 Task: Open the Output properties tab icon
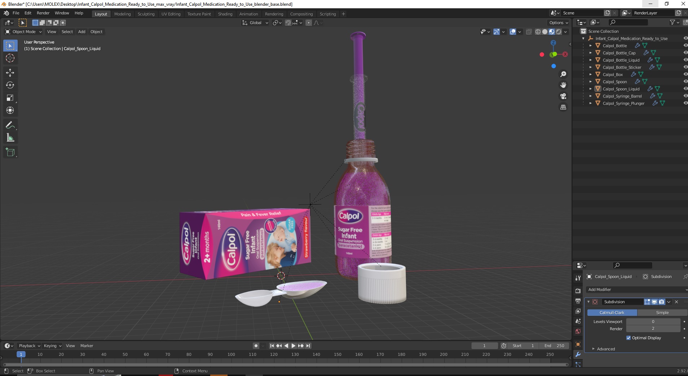click(x=578, y=301)
